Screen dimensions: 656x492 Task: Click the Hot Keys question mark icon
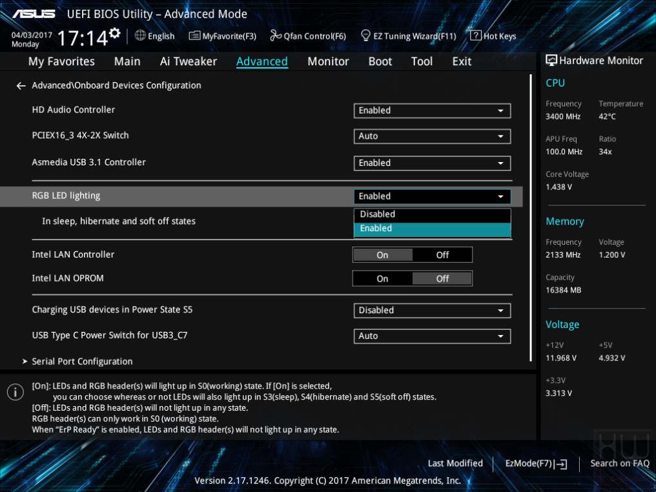click(476, 36)
